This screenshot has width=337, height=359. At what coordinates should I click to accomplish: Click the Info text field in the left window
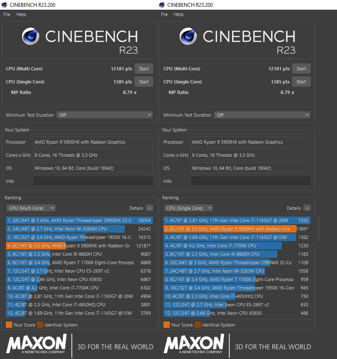tap(93, 181)
